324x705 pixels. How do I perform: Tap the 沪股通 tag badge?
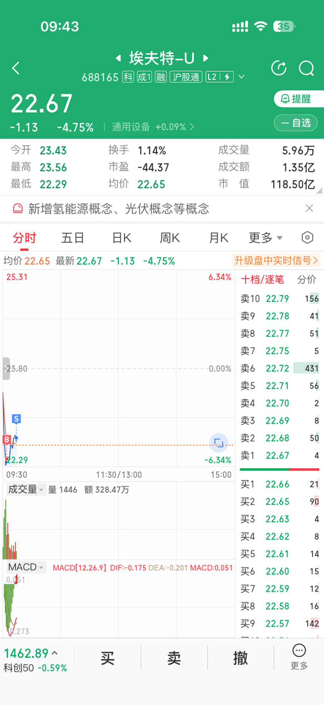tap(186, 77)
